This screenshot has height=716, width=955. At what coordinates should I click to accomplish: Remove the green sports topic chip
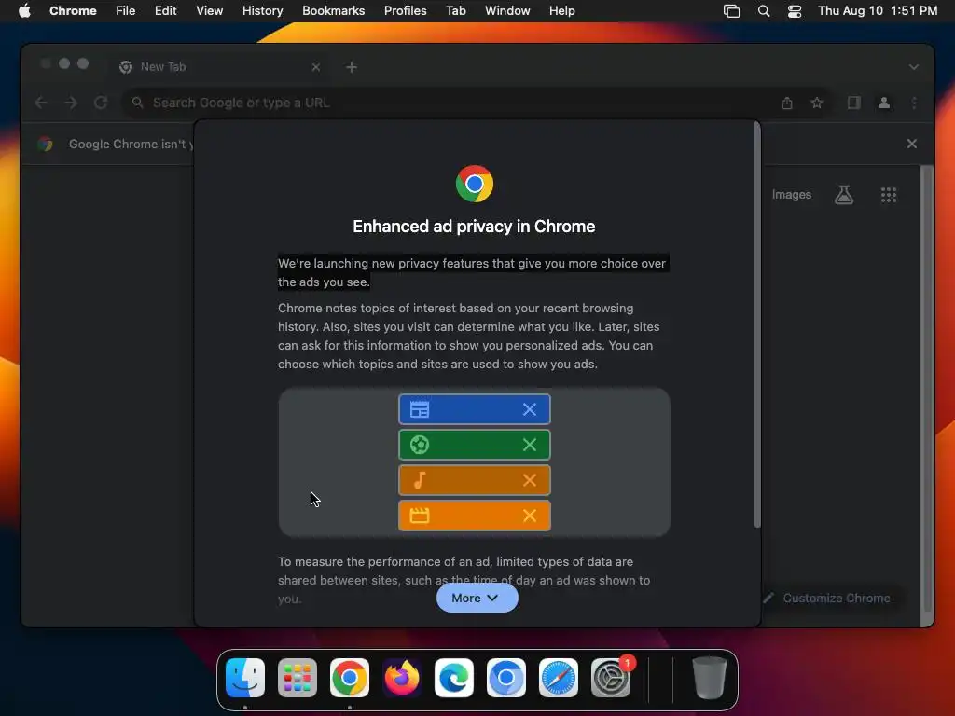click(x=530, y=445)
